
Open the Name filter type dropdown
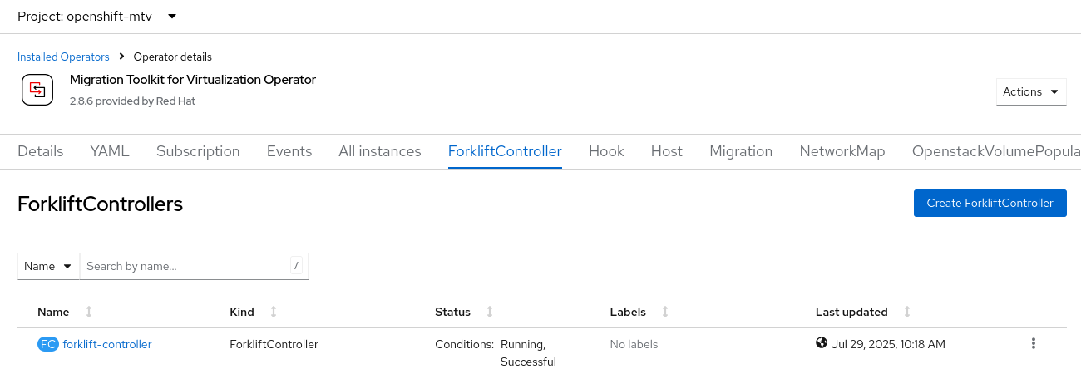coord(48,266)
